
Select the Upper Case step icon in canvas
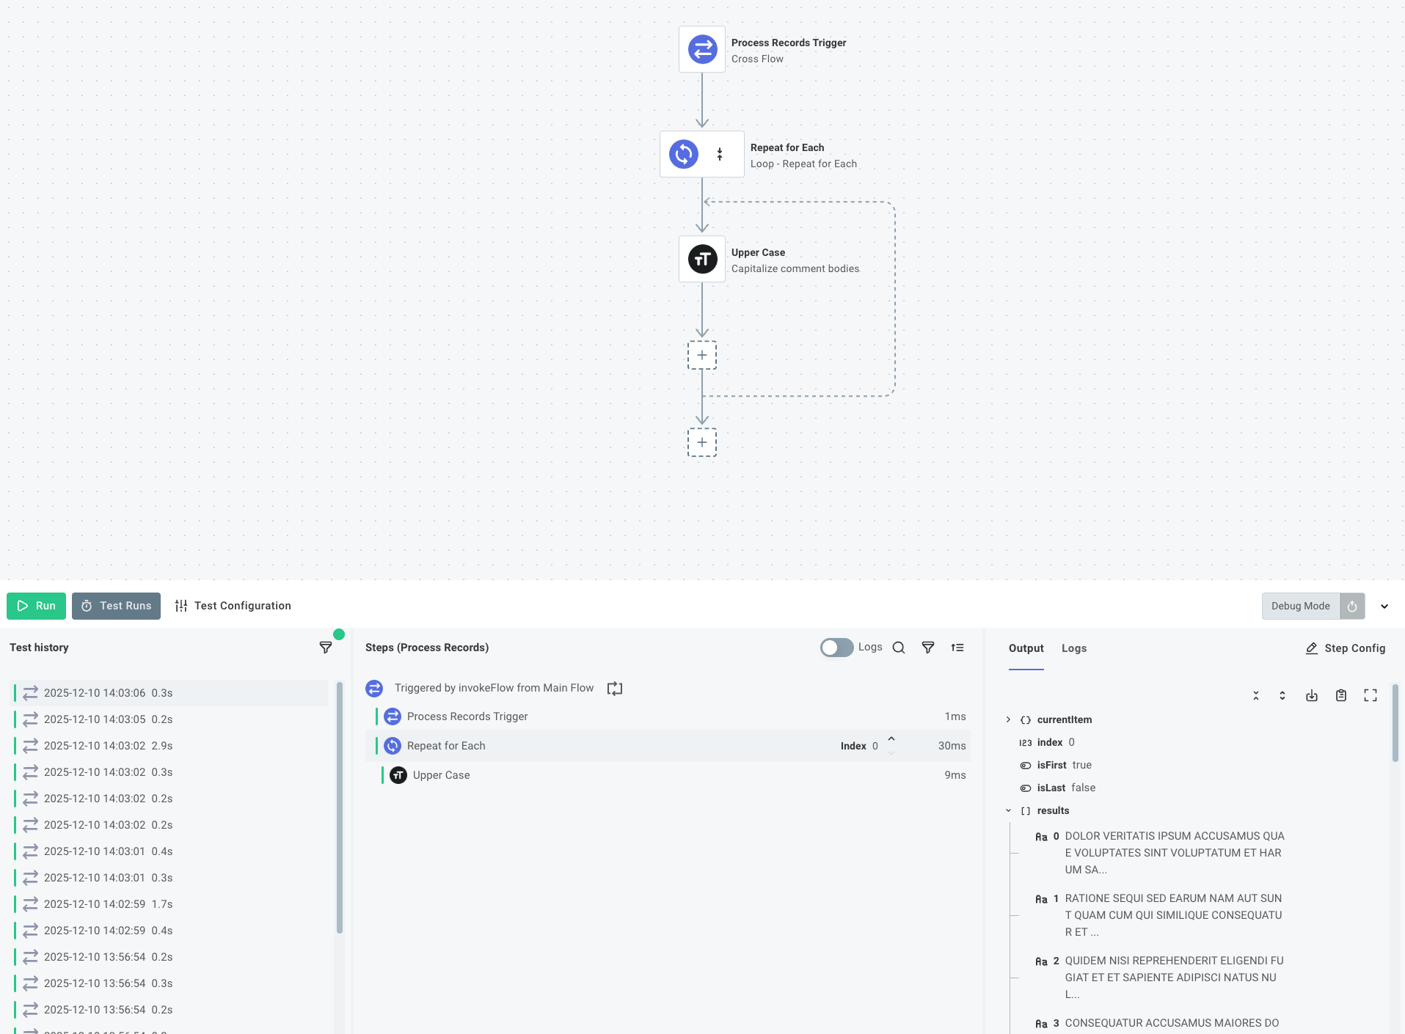click(x=701, y=259)
